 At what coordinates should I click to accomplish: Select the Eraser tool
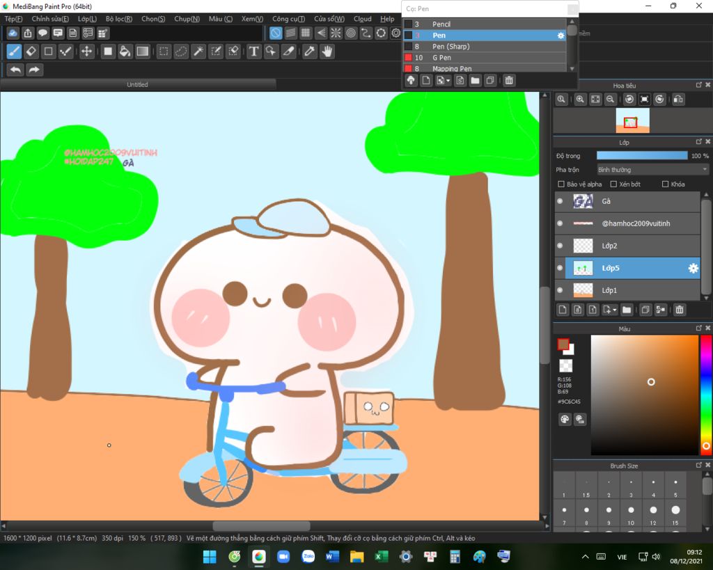coord(31,52)
